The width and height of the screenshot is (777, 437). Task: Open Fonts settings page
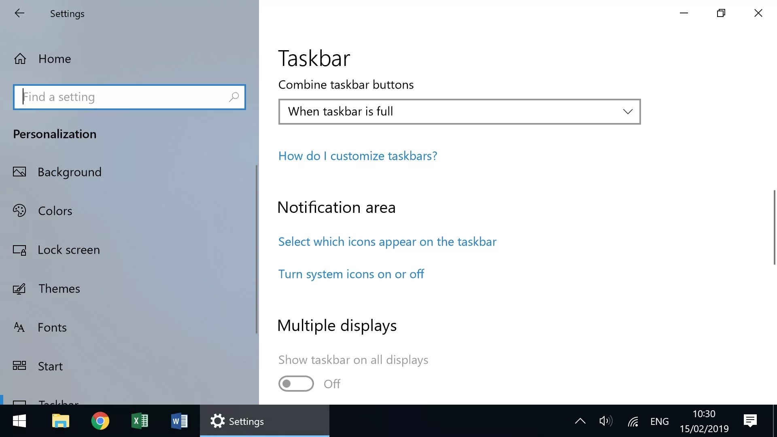(x=52, y=327)
